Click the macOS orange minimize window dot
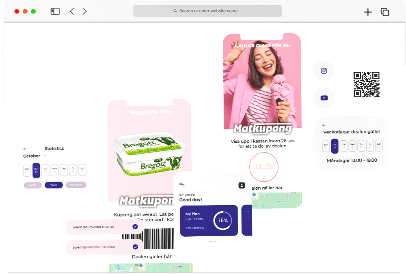This screenshot has width=406, height=274. (25, 11)
